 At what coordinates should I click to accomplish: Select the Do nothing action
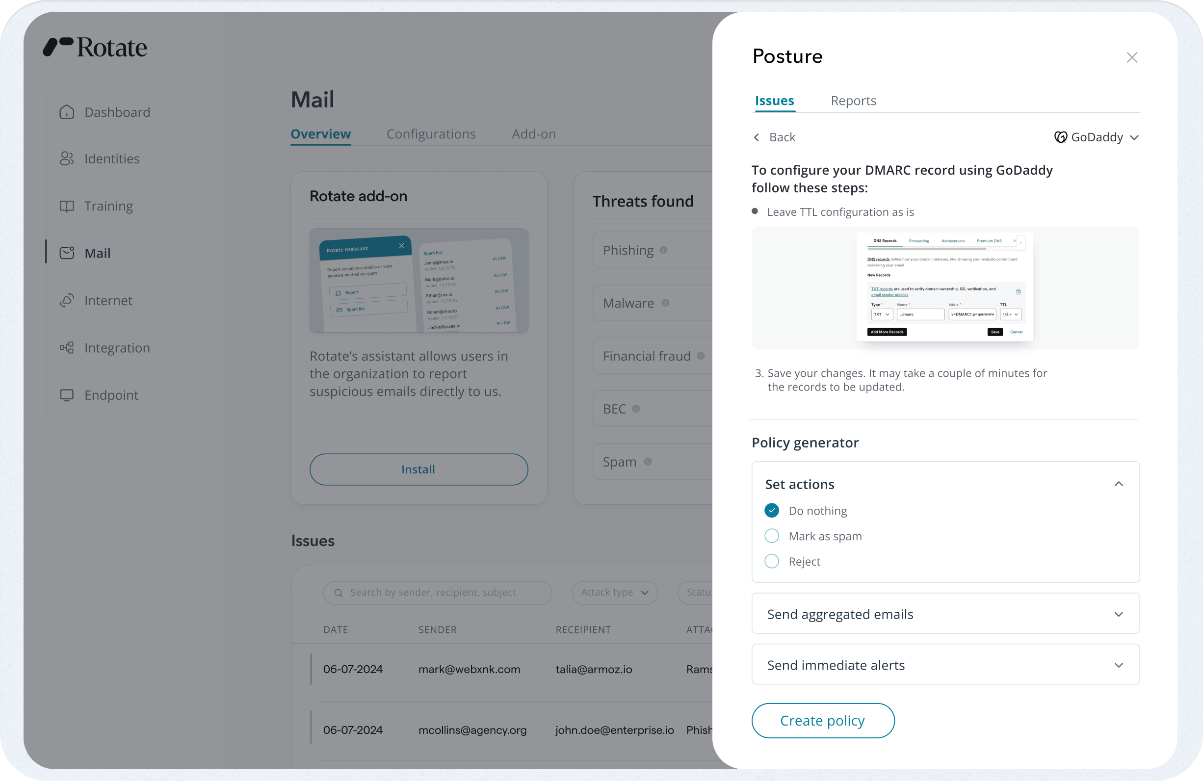pos(771,511)
